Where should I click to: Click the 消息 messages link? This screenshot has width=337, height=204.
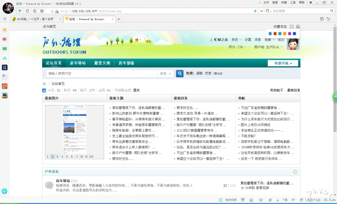point(258,40)
